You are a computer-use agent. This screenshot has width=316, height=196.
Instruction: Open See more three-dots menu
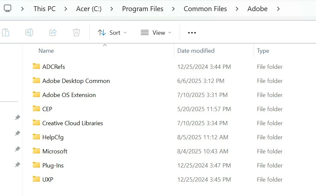192,33
